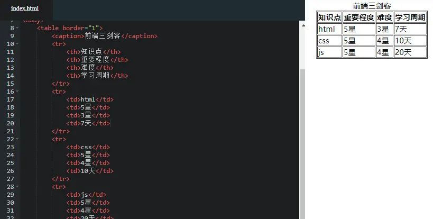Click the caption 前端三剑客 code line

click(x=104, y=36)
